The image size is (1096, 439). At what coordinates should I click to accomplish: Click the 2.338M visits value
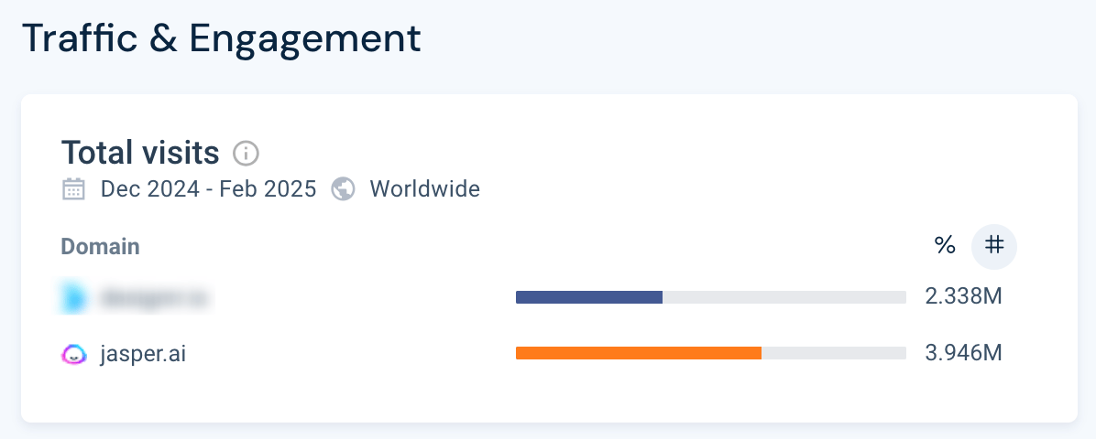click(x=964, y=296)
